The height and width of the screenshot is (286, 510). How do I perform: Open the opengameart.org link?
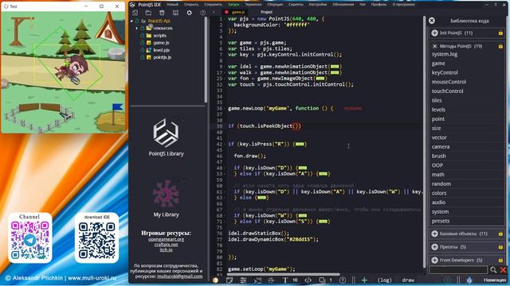(x=166, y=239)
